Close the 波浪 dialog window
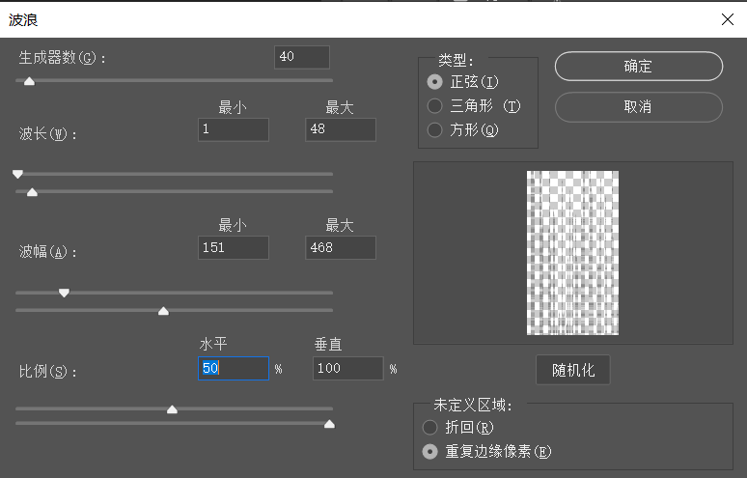This screenshot has height=478, width=747. tap(727, 19)
